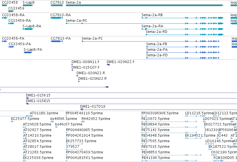Click the Sema-2a-PD protein

(183, 58)
